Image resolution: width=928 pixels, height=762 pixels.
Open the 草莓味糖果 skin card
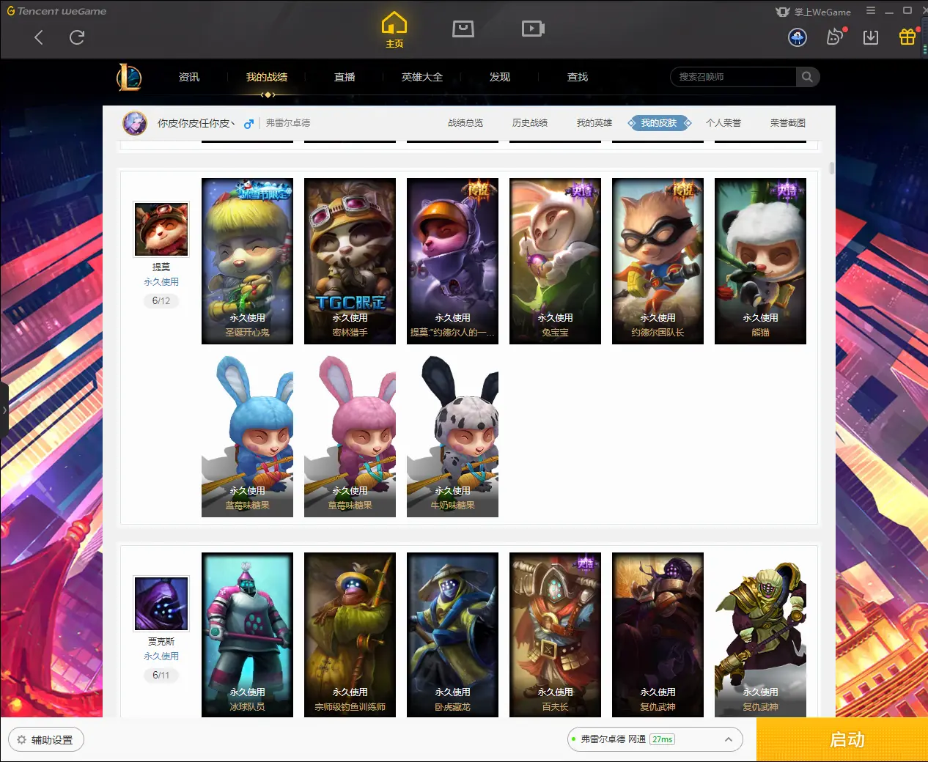pyautogui.click(x=350, y=436)
